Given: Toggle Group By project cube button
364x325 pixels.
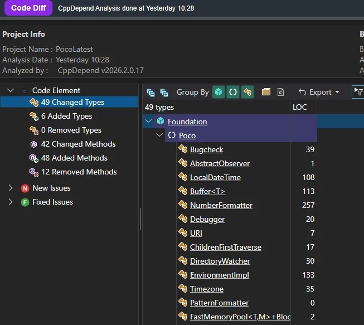Looking at the screenshot, I should (x=219, y=92).
